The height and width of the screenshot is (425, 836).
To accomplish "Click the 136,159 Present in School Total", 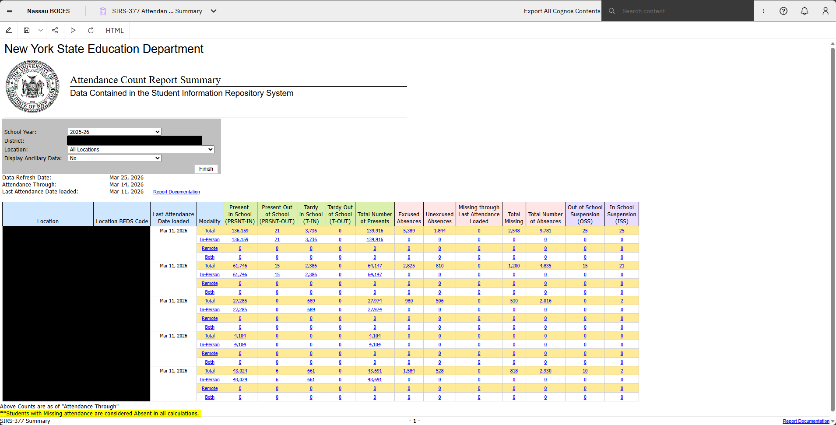I will pyautogui.click(x=240, y=231).
